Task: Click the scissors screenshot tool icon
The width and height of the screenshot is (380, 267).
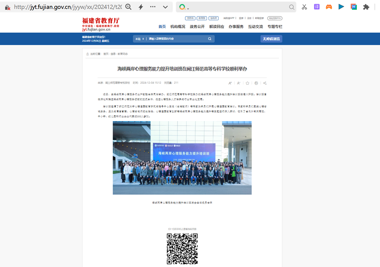Action: [304, 7]
